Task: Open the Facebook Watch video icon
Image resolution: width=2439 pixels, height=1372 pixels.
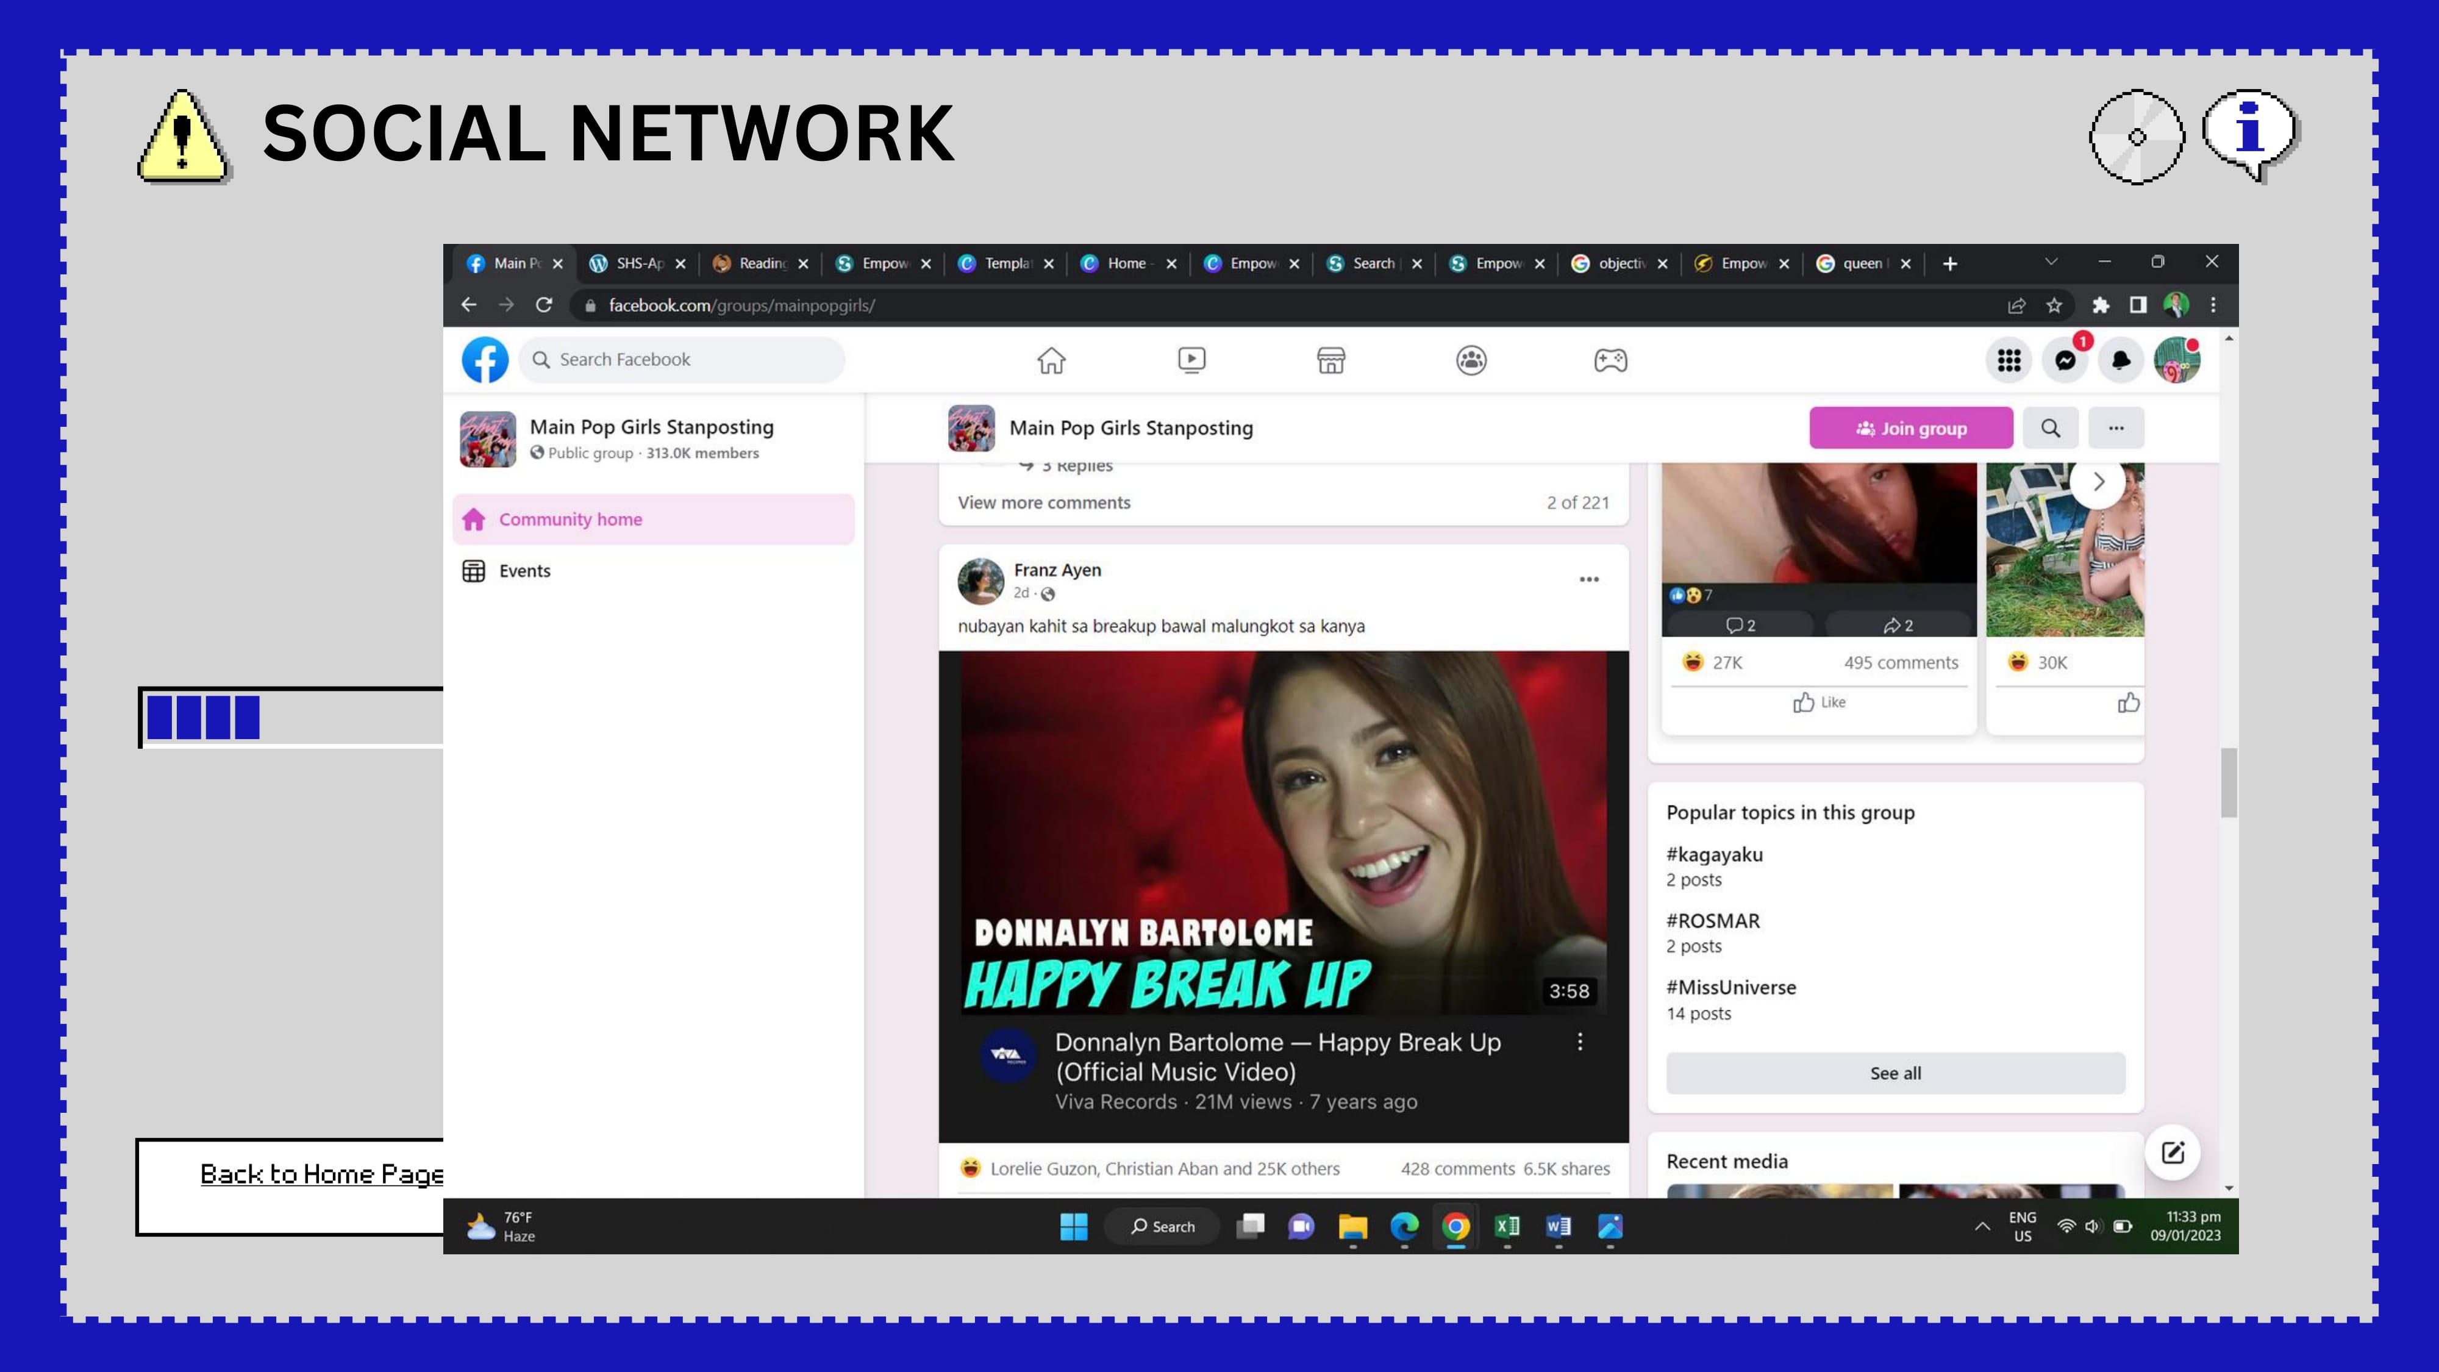Action: (x=1191, y=360)
